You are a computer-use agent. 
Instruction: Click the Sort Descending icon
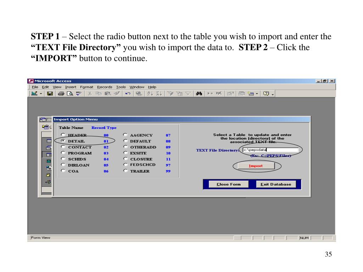(x=159, y=93)
